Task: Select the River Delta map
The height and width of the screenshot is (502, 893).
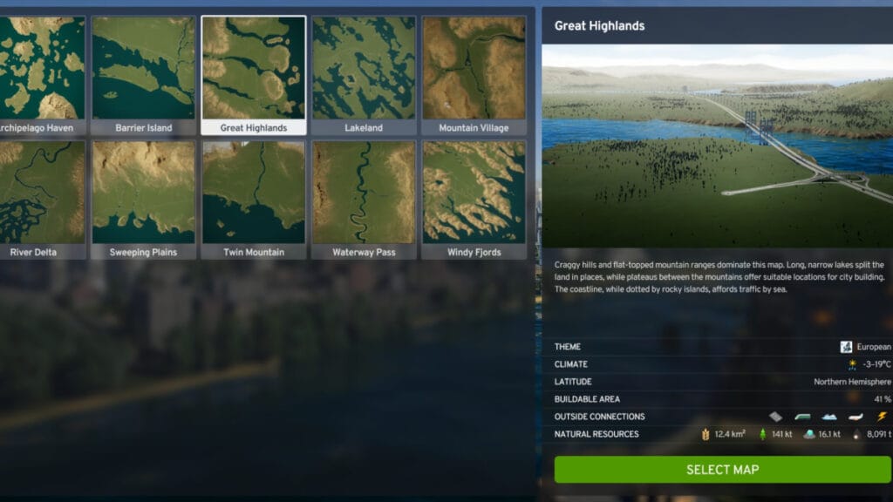Action: pos(41,193)
